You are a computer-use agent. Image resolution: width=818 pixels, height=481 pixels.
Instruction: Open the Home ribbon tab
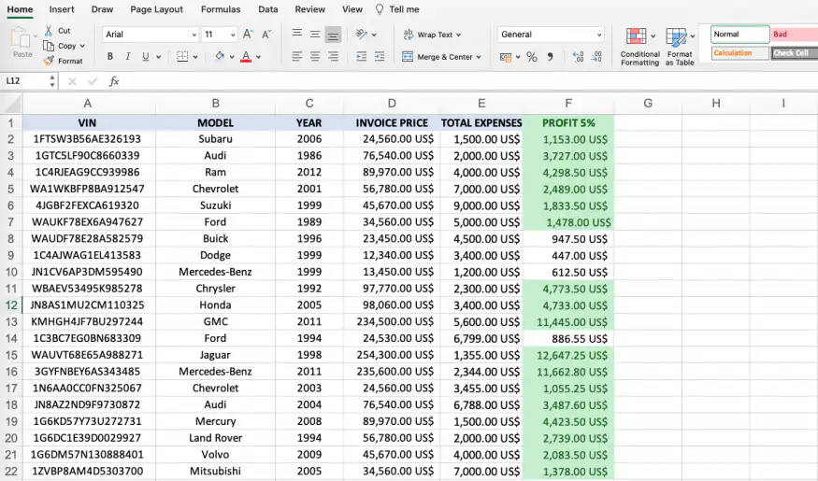click(x=20, y=9)
